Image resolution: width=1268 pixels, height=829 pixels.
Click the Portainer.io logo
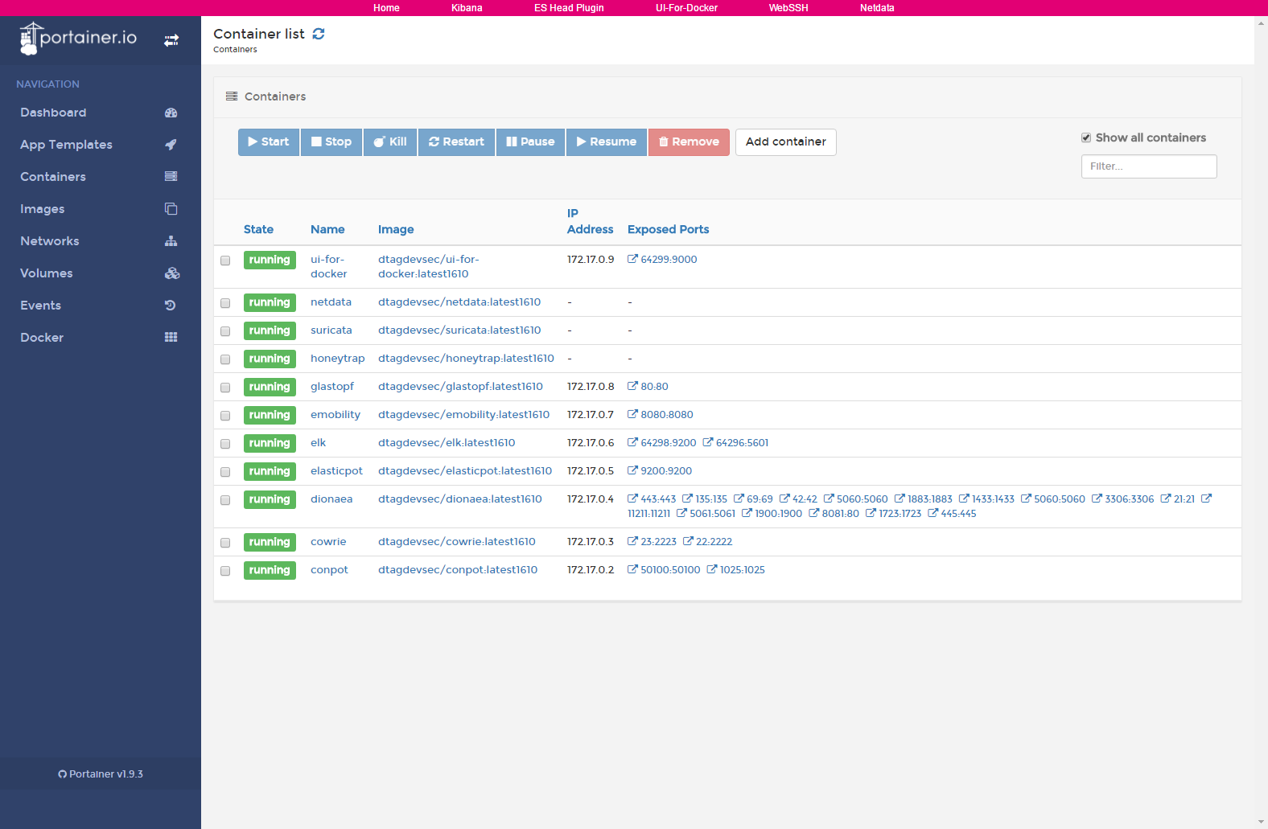point(78,39)
